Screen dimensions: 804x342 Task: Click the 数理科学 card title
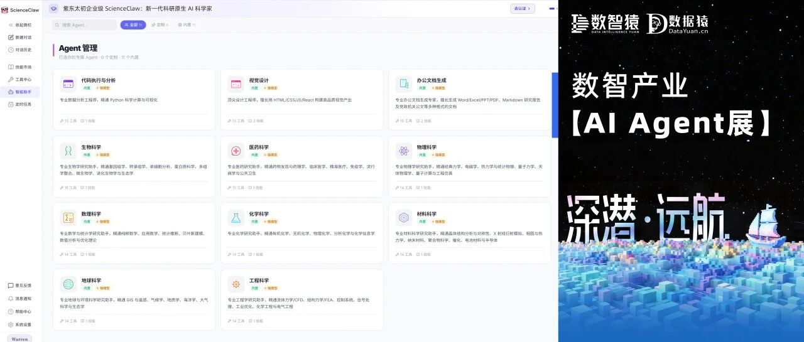pos(91,213)
